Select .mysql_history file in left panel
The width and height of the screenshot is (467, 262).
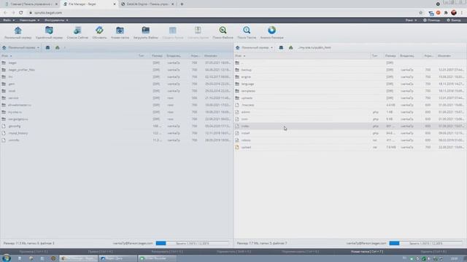117,133
